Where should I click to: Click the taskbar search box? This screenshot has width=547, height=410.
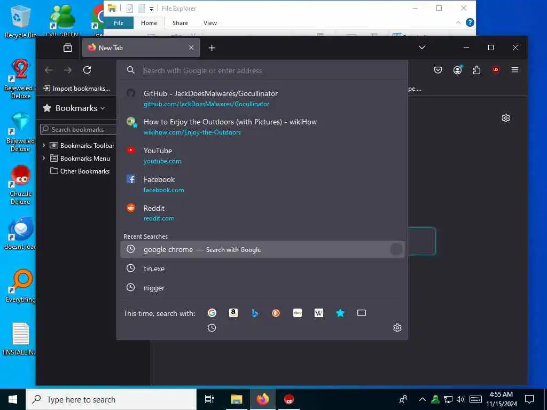(x=111, y=399)
